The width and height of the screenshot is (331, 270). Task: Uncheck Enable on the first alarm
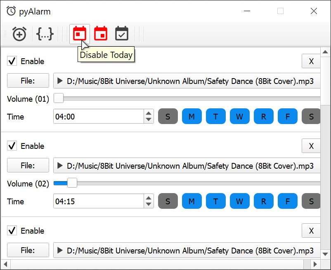point(13,61)
